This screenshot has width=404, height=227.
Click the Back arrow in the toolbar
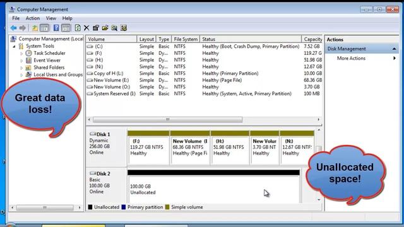pyautogui.click(x=13, y=28)
